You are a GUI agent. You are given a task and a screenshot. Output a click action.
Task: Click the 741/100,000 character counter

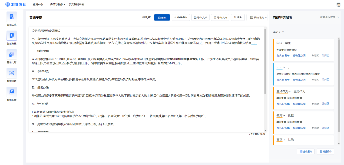(x=257, y=134)
